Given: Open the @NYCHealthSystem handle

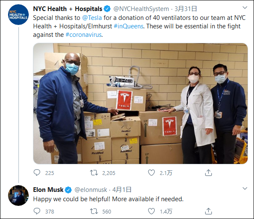Looking at the screenshot, I should click(x=141, y=9).
